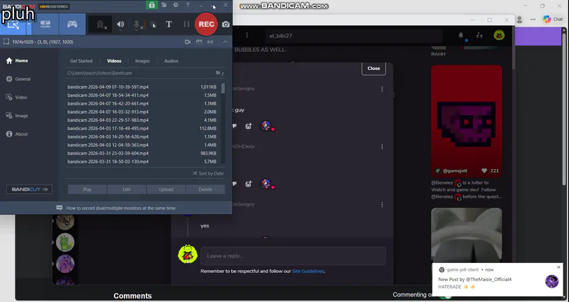This screenshot has height=302, width=569.
Task: Open About section in Bandicam sidebar
Action: point(16,134)
